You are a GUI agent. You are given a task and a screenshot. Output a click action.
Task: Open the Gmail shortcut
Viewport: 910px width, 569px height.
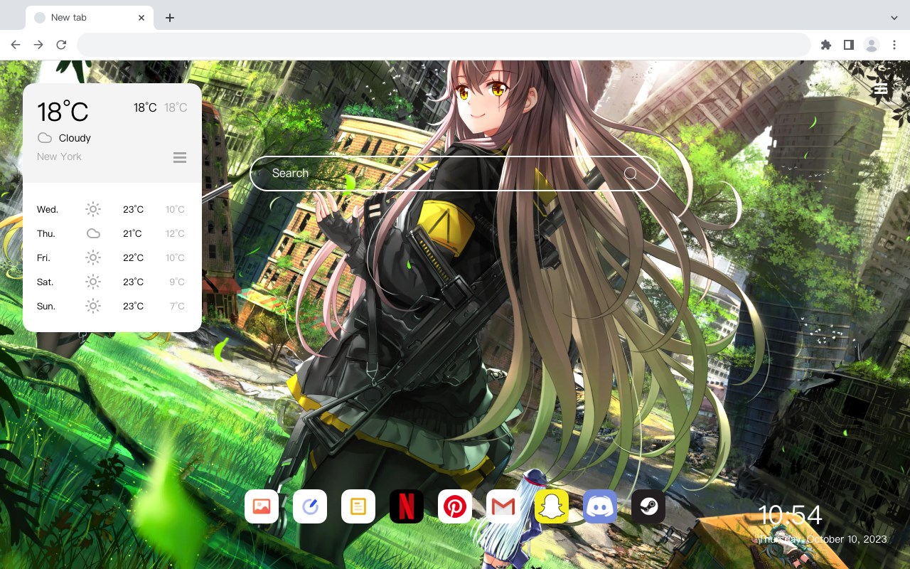pyautogui.click(x=503, y=506)
